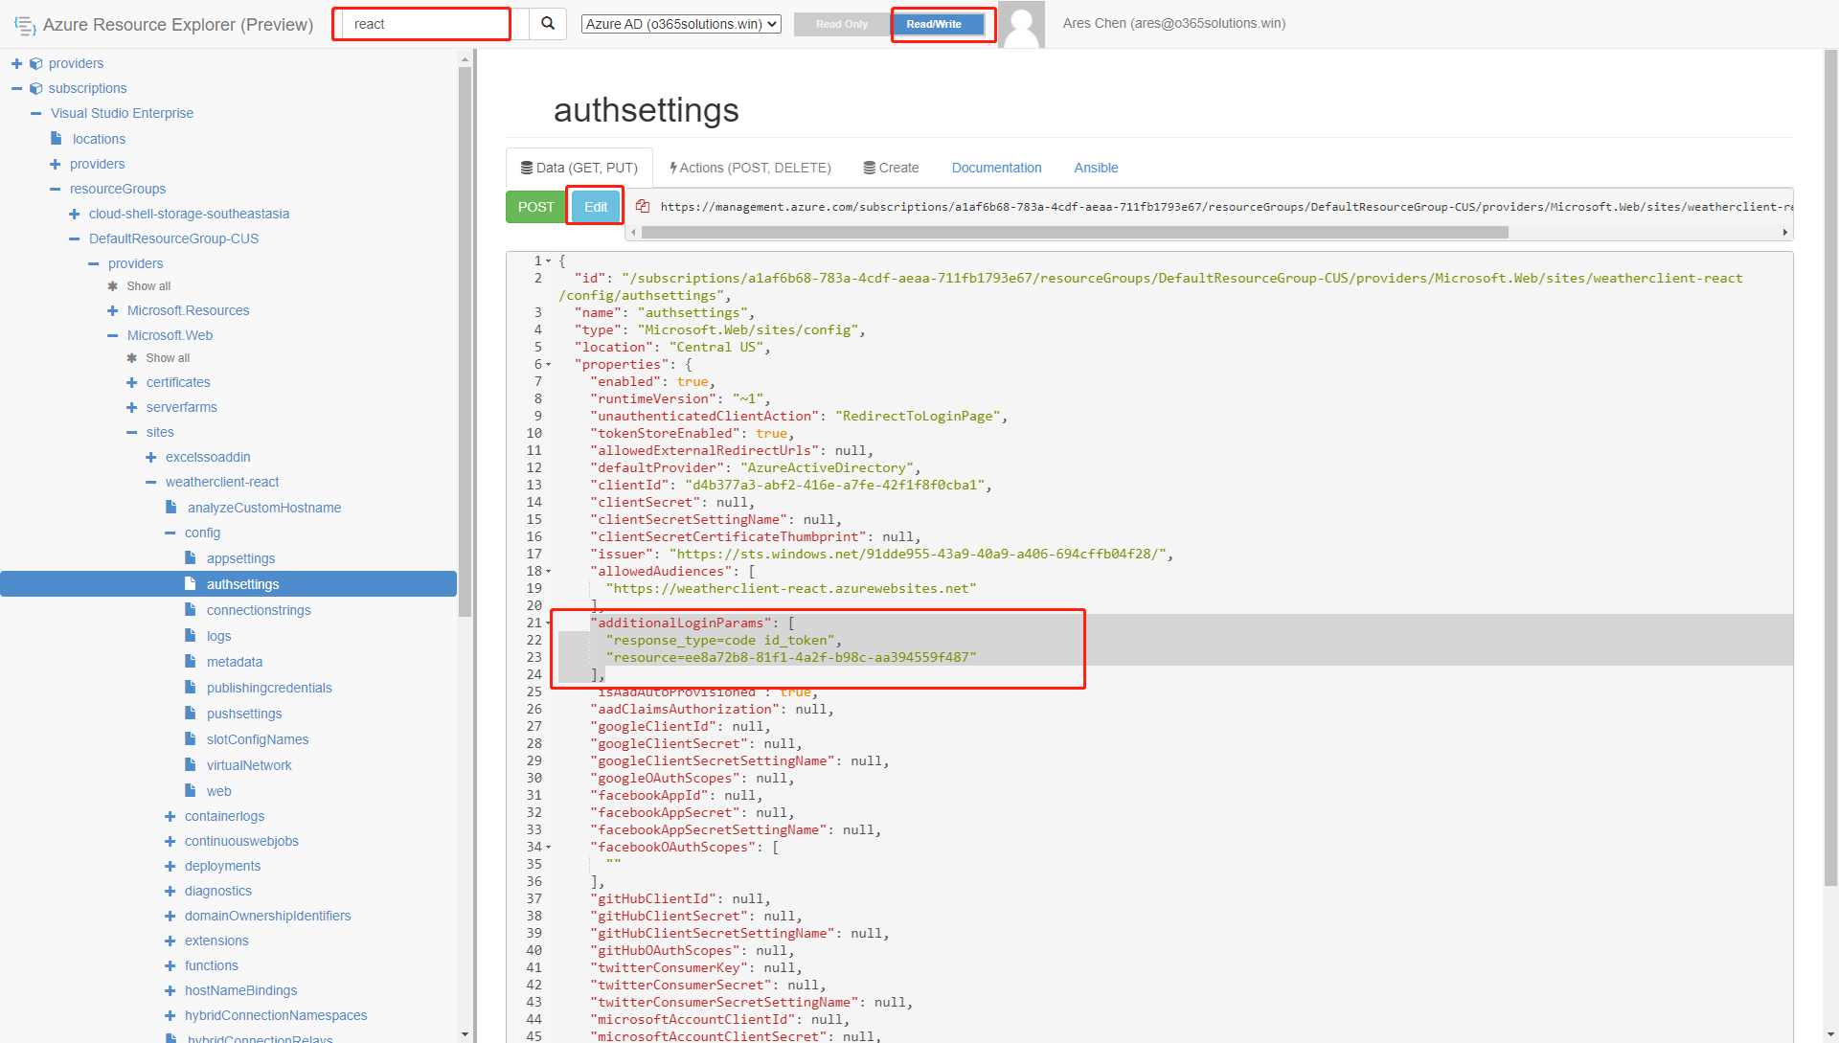
Task: Click the green POST button
Action: tap(535, 207)
